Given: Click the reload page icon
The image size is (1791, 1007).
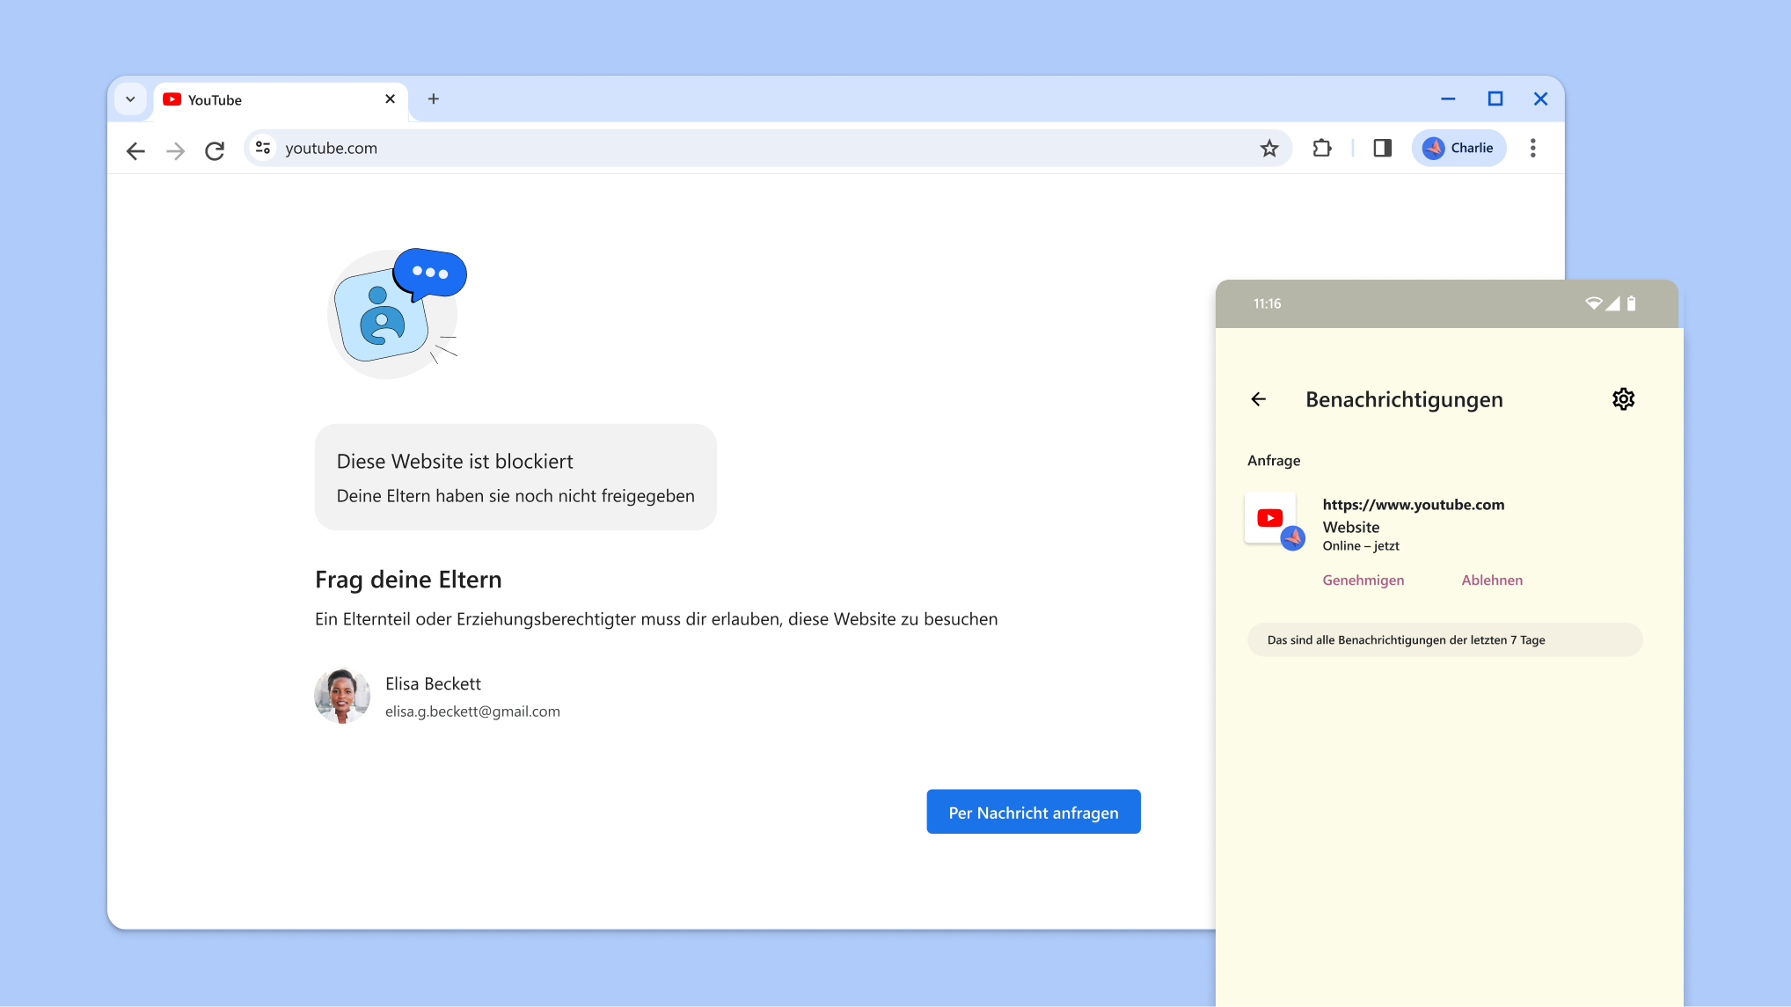Looking at the screenshot, I should click(215, 150).
